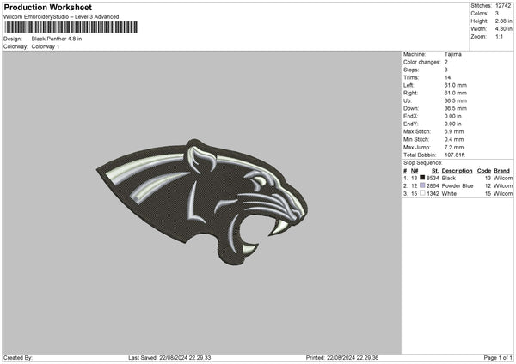Click the Max Jump value 7.2 mm
516x364 pixels.
click(454, 147)
